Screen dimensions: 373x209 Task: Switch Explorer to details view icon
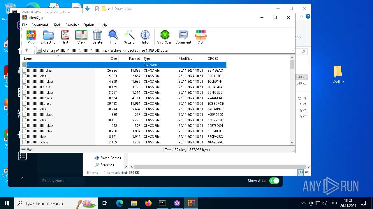pyautogui.click(x=300, y=172)
